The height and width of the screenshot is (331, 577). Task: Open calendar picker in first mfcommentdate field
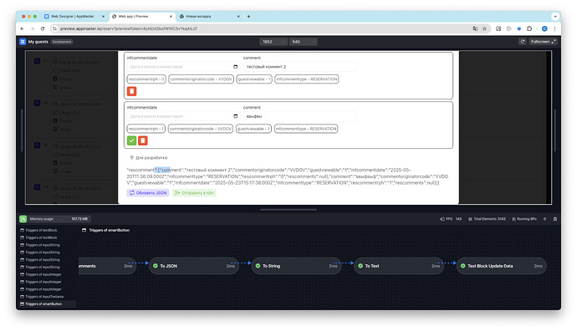236,67
